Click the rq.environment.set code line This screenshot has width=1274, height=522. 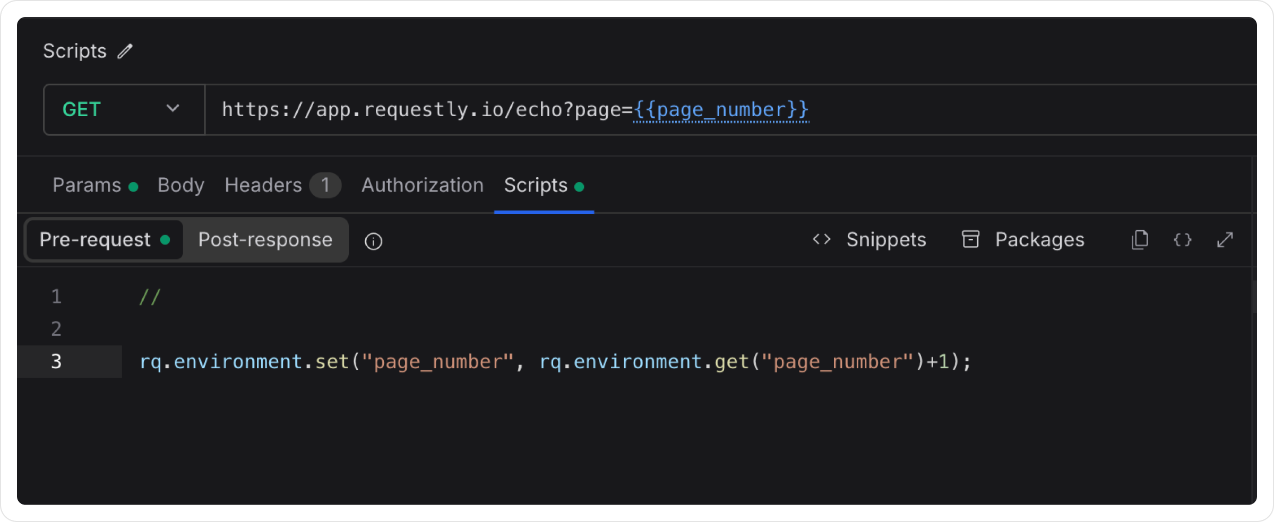click(x=555, y=362)
